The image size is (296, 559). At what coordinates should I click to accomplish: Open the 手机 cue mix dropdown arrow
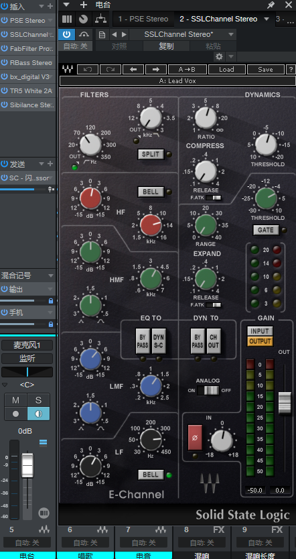click(50, 312)
